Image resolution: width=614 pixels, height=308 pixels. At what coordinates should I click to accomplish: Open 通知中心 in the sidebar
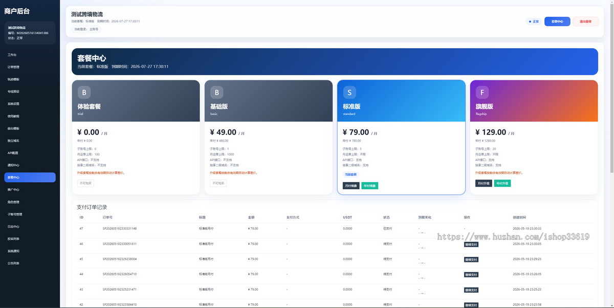coord(30,165)
